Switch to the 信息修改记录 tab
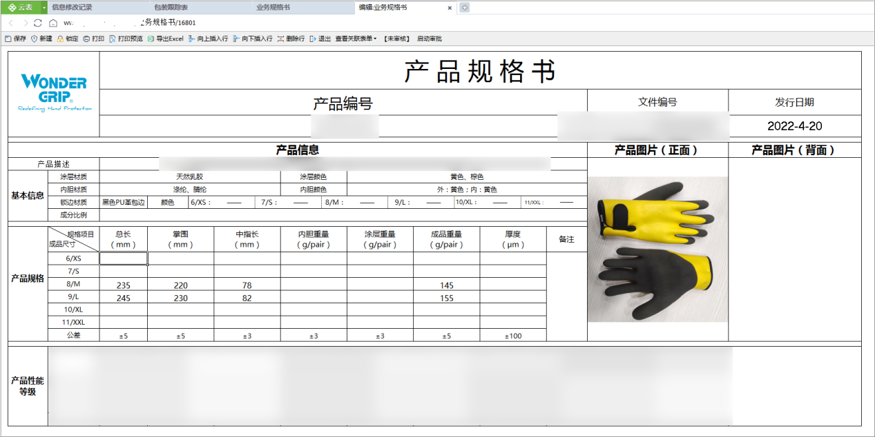 click(72, 7)
